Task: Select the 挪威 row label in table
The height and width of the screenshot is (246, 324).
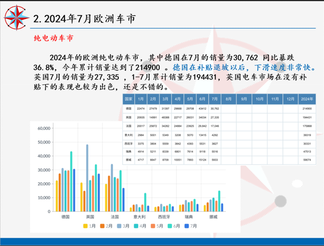Action: tap(129, 160)
